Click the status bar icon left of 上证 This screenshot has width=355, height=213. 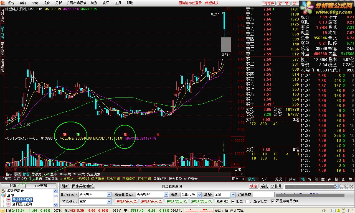pyautogui.click(x=2, y=211)
